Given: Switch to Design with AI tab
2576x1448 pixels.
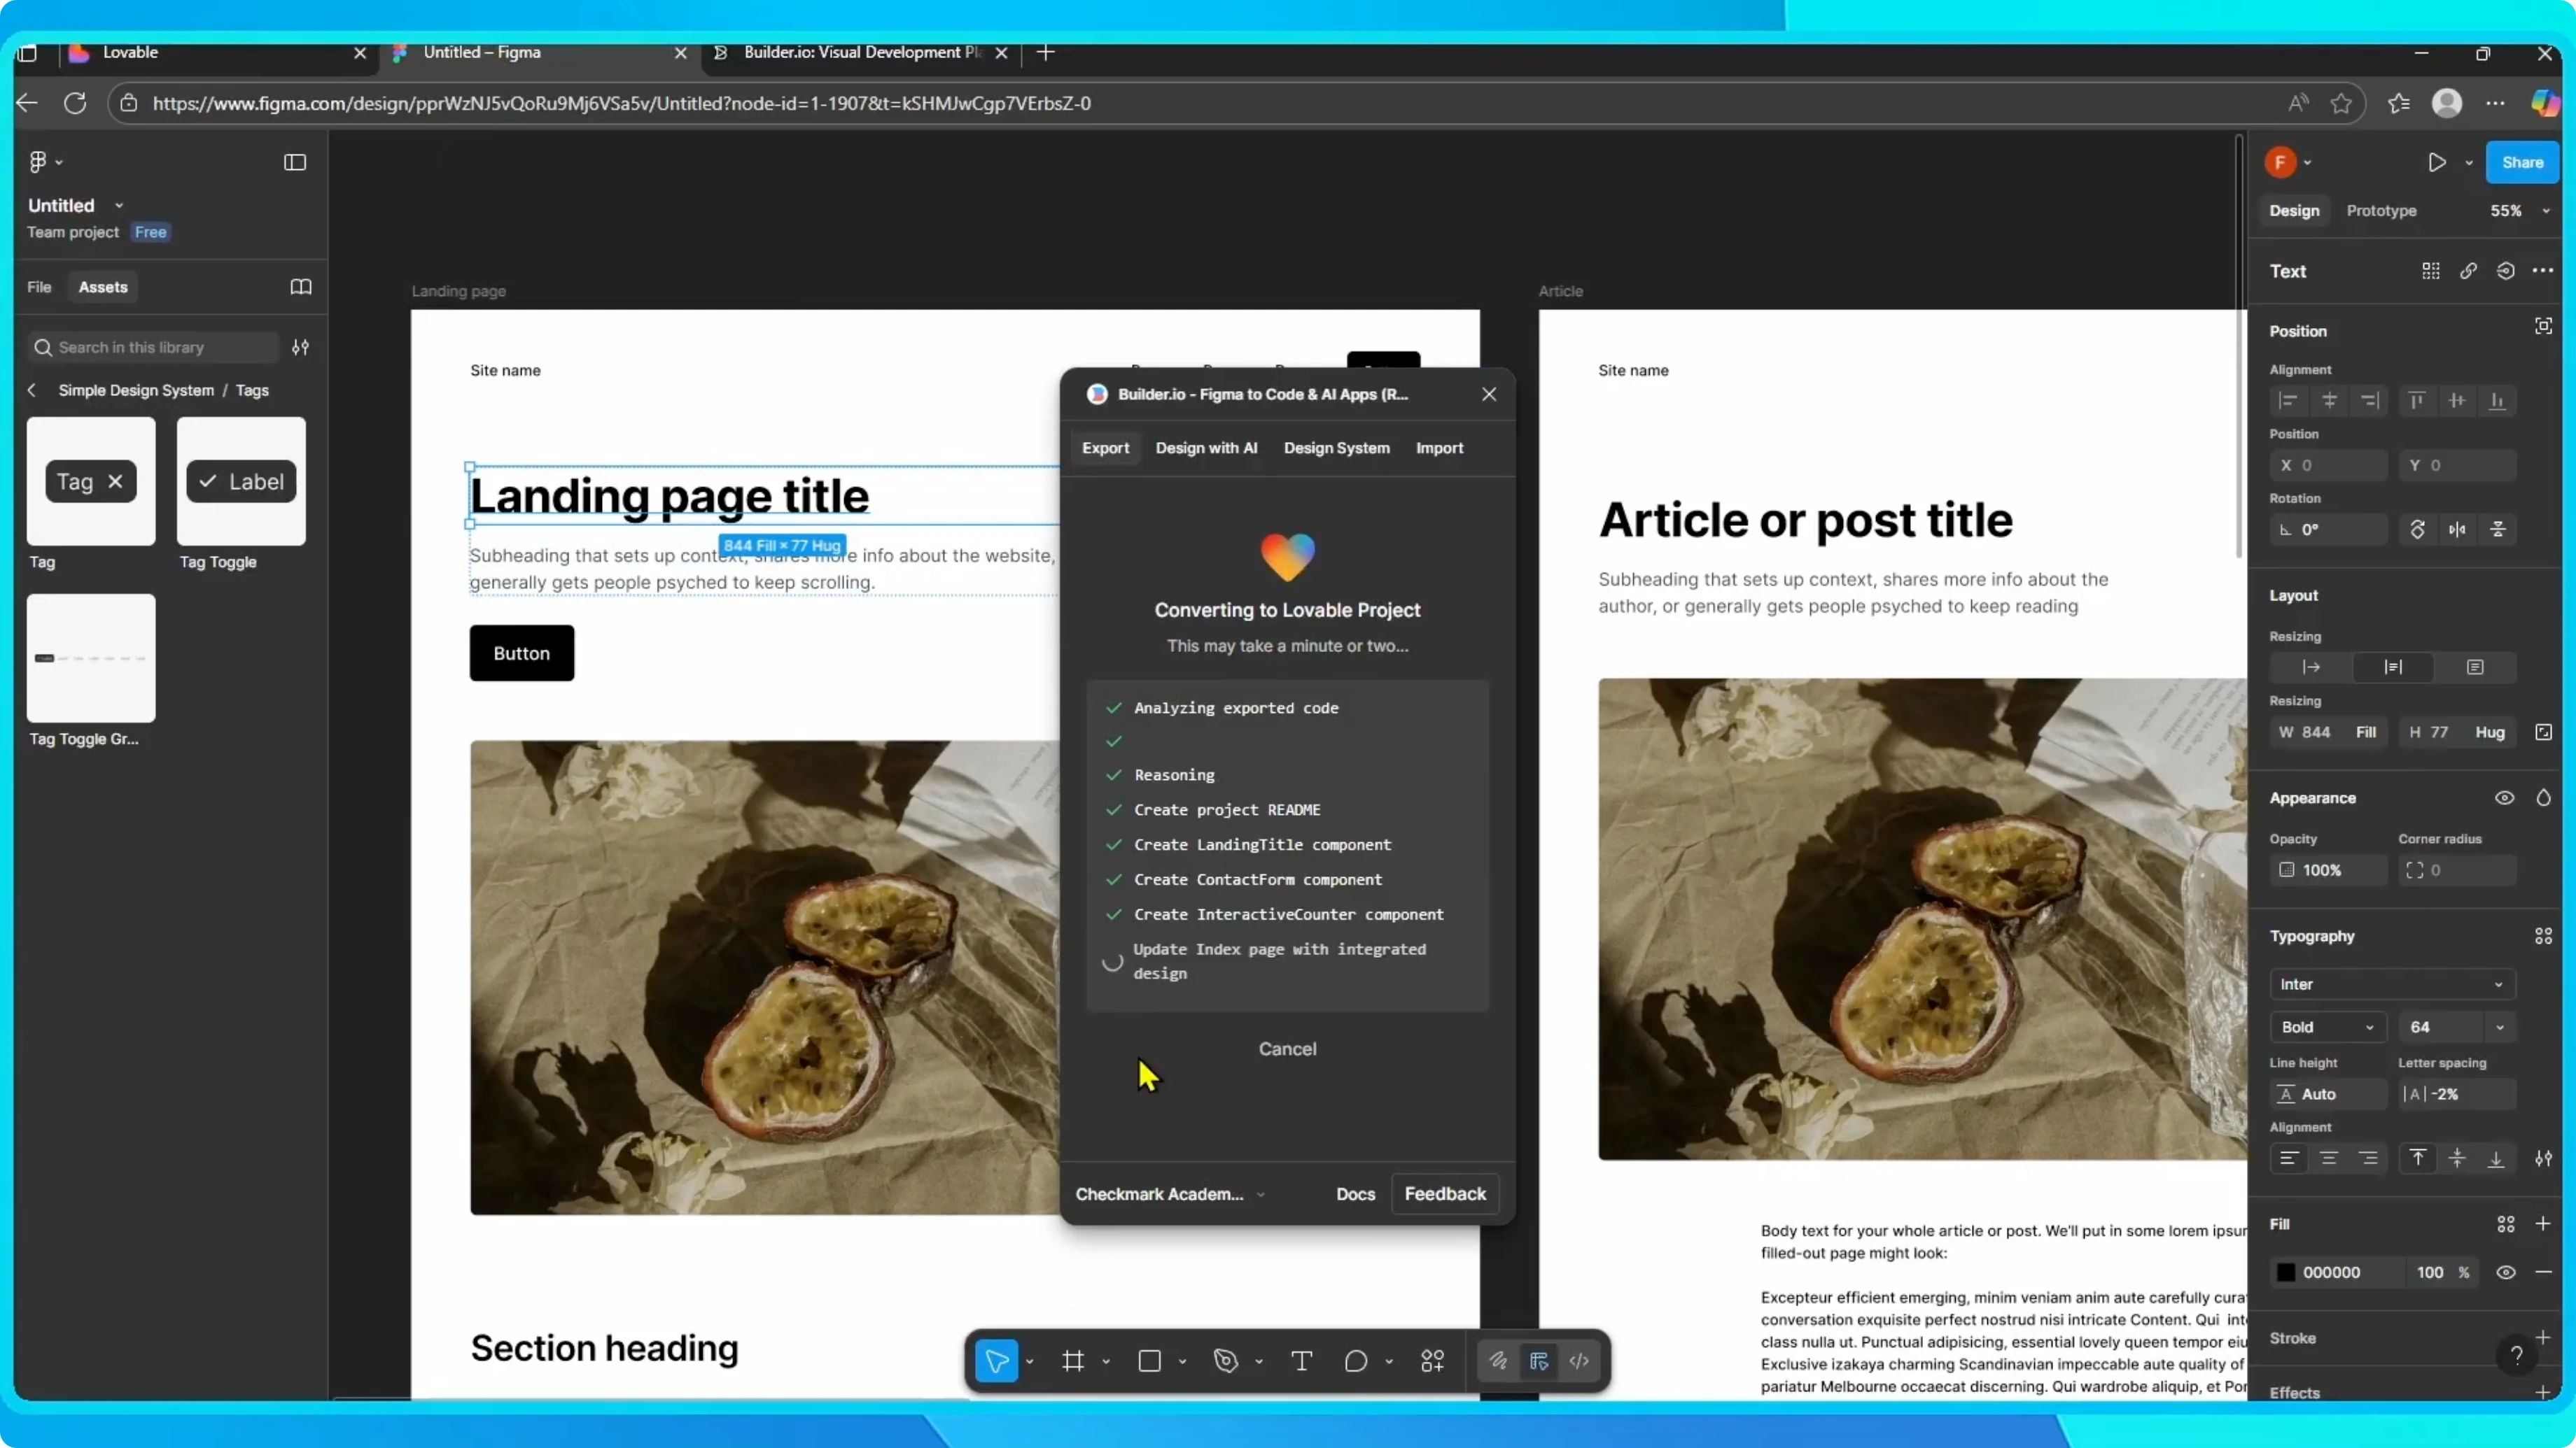Looking at the screenshot, I should coord(1206,448).
